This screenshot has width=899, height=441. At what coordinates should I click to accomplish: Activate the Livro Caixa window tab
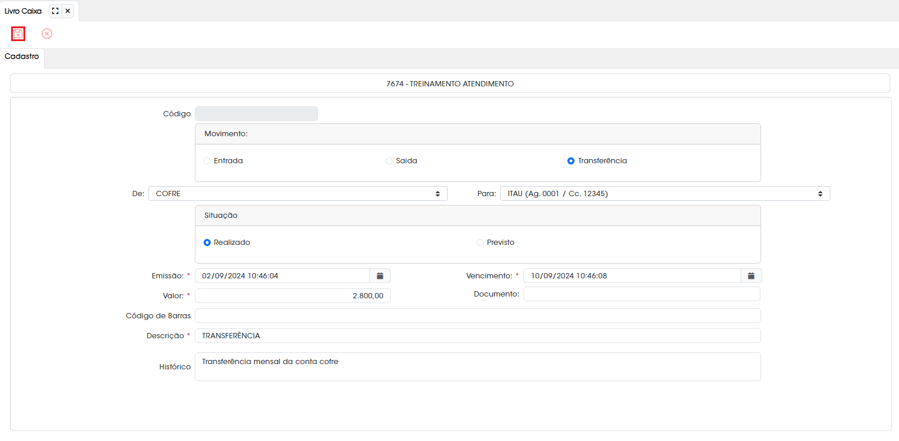click(23, 11)
